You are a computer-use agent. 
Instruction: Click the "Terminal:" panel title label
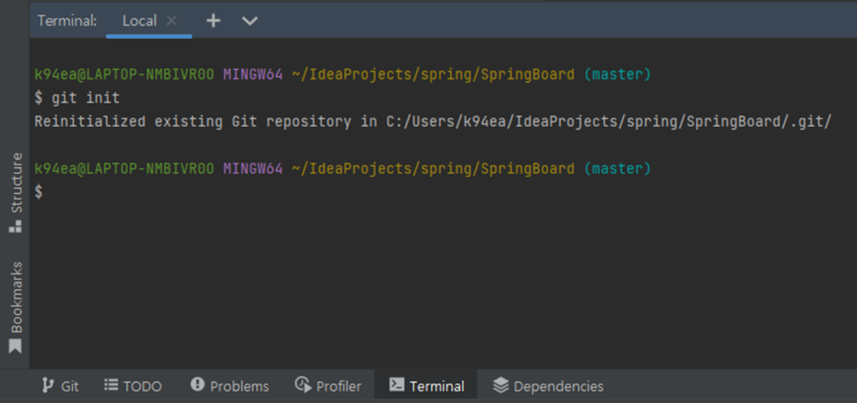click(67, 21)
